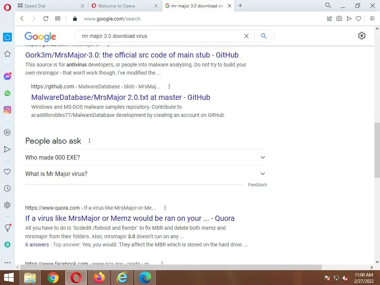380x285 pixels.
Task: Clear the Google search box text
Action: coord(246,36)
